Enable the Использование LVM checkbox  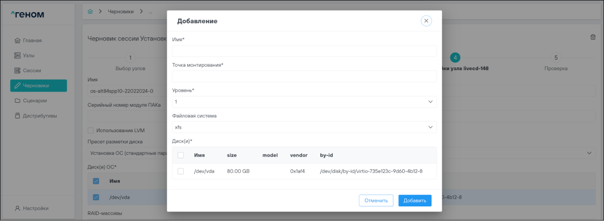(90, 130)
